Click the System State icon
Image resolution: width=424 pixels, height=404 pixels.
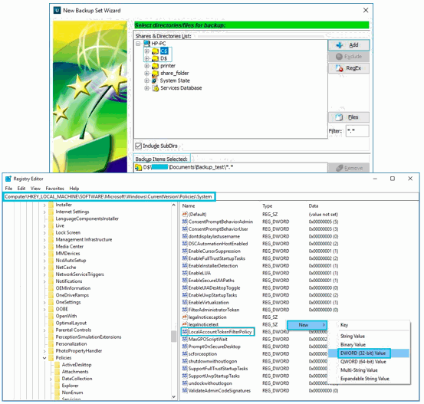tap(154, 80)
